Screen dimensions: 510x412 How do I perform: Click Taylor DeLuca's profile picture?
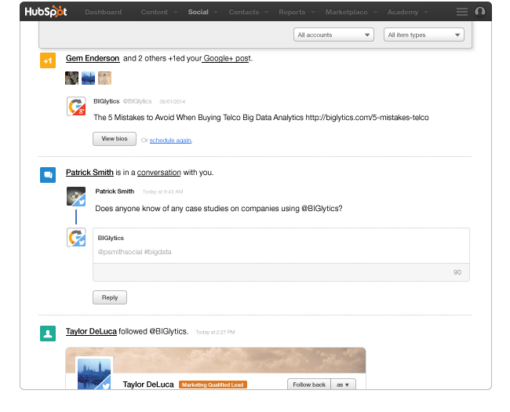click(94, 374)
